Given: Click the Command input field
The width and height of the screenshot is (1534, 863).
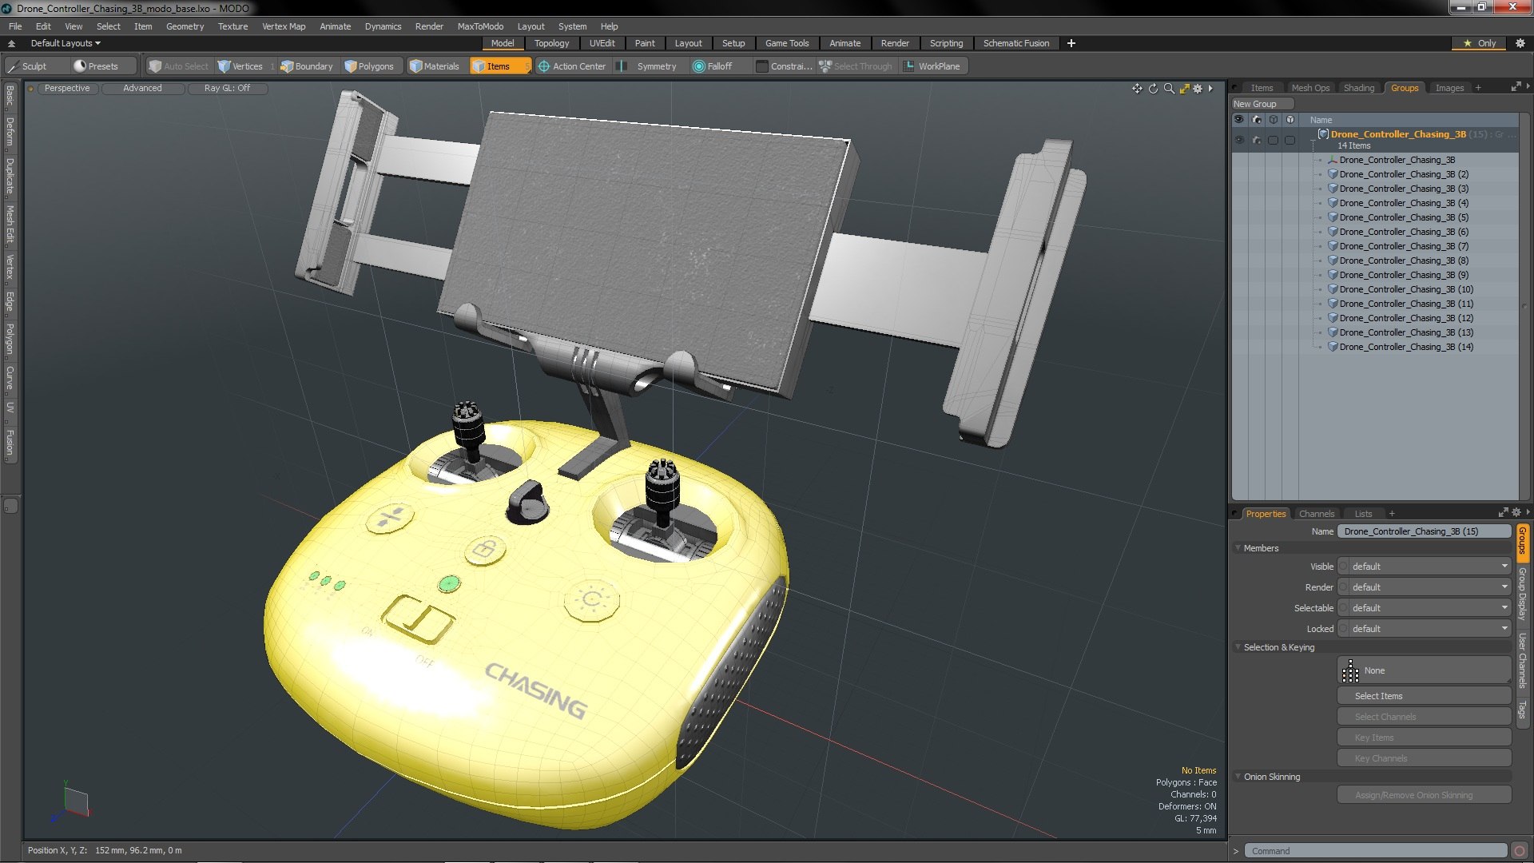Looking at the screenshot, I should pos(1376,851).
